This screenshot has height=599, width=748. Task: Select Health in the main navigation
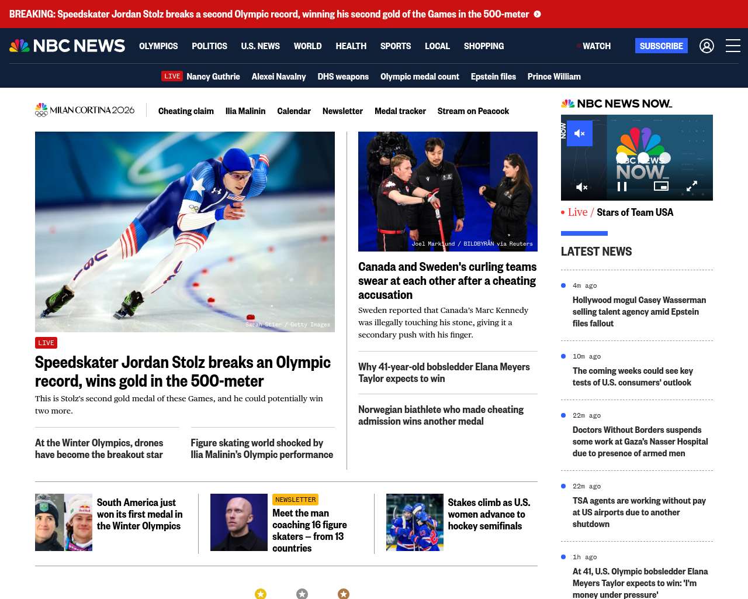(351, 46)
